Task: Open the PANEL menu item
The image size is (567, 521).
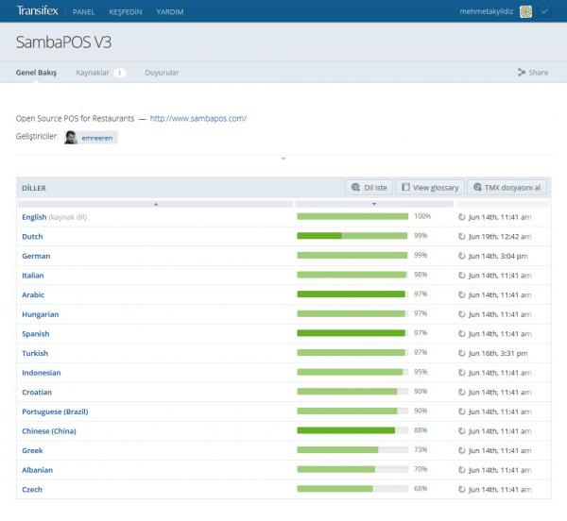Action: [83, 12]
